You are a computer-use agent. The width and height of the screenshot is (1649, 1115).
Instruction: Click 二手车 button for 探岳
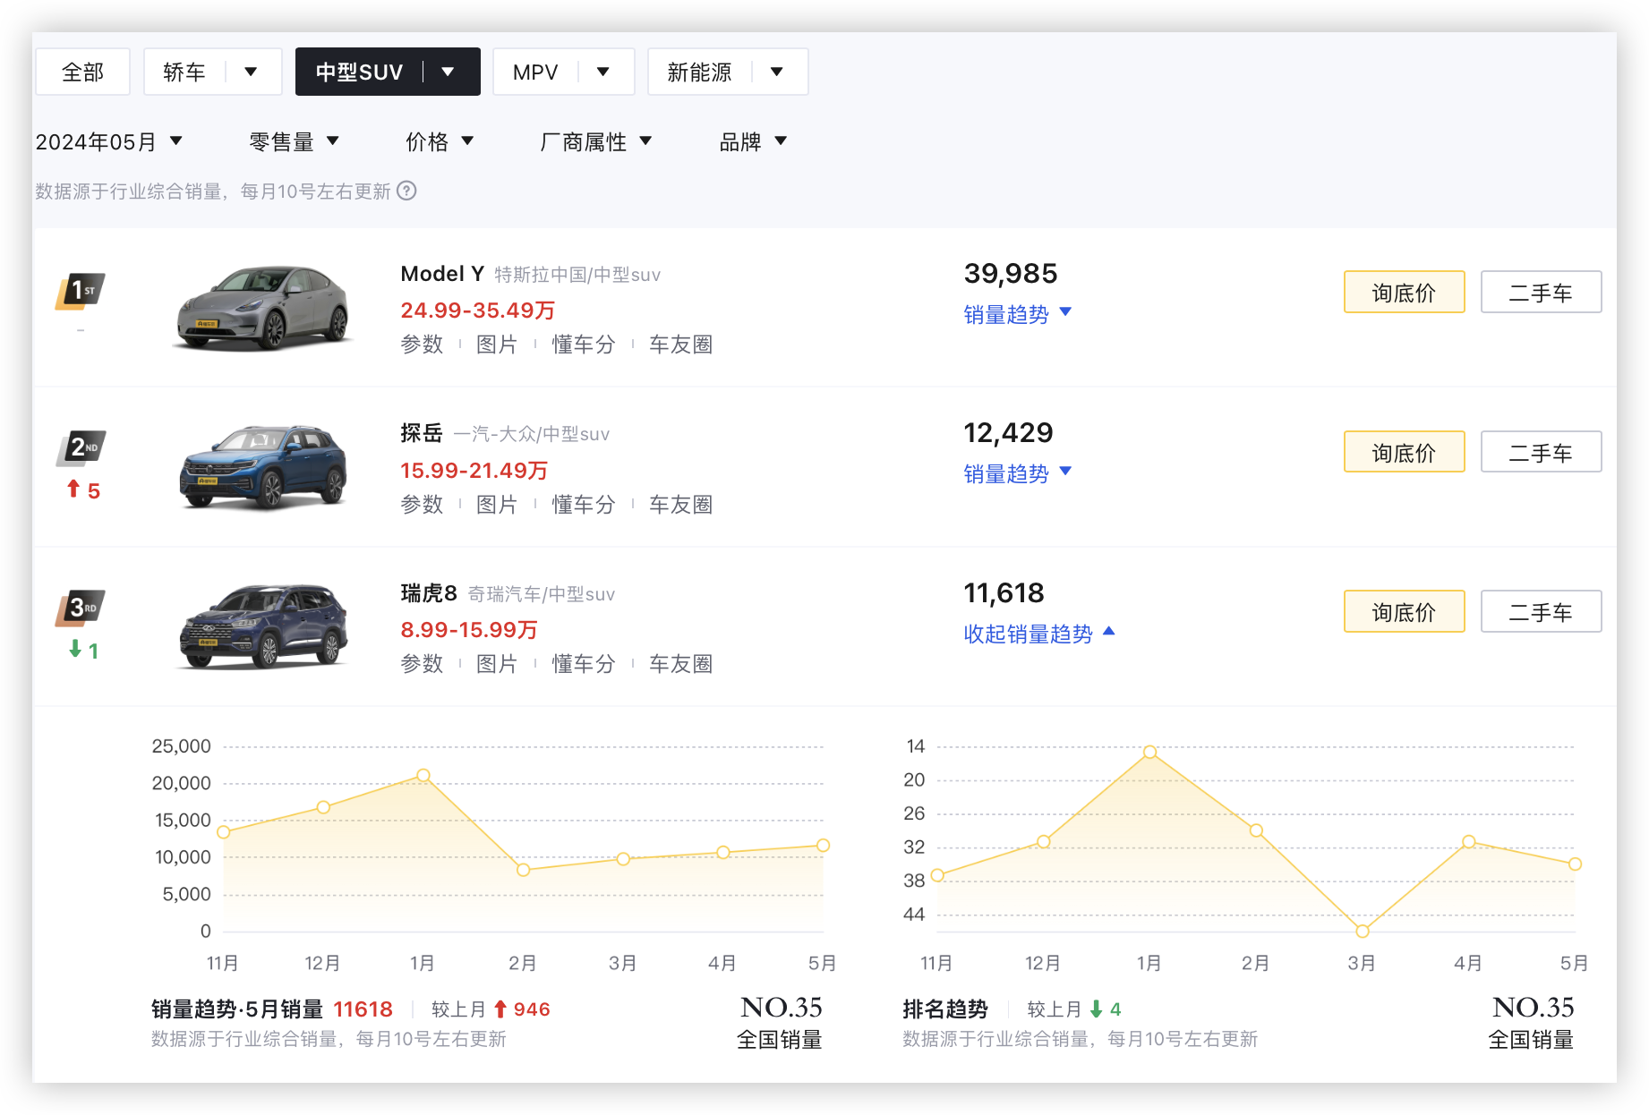point(1541,452)
